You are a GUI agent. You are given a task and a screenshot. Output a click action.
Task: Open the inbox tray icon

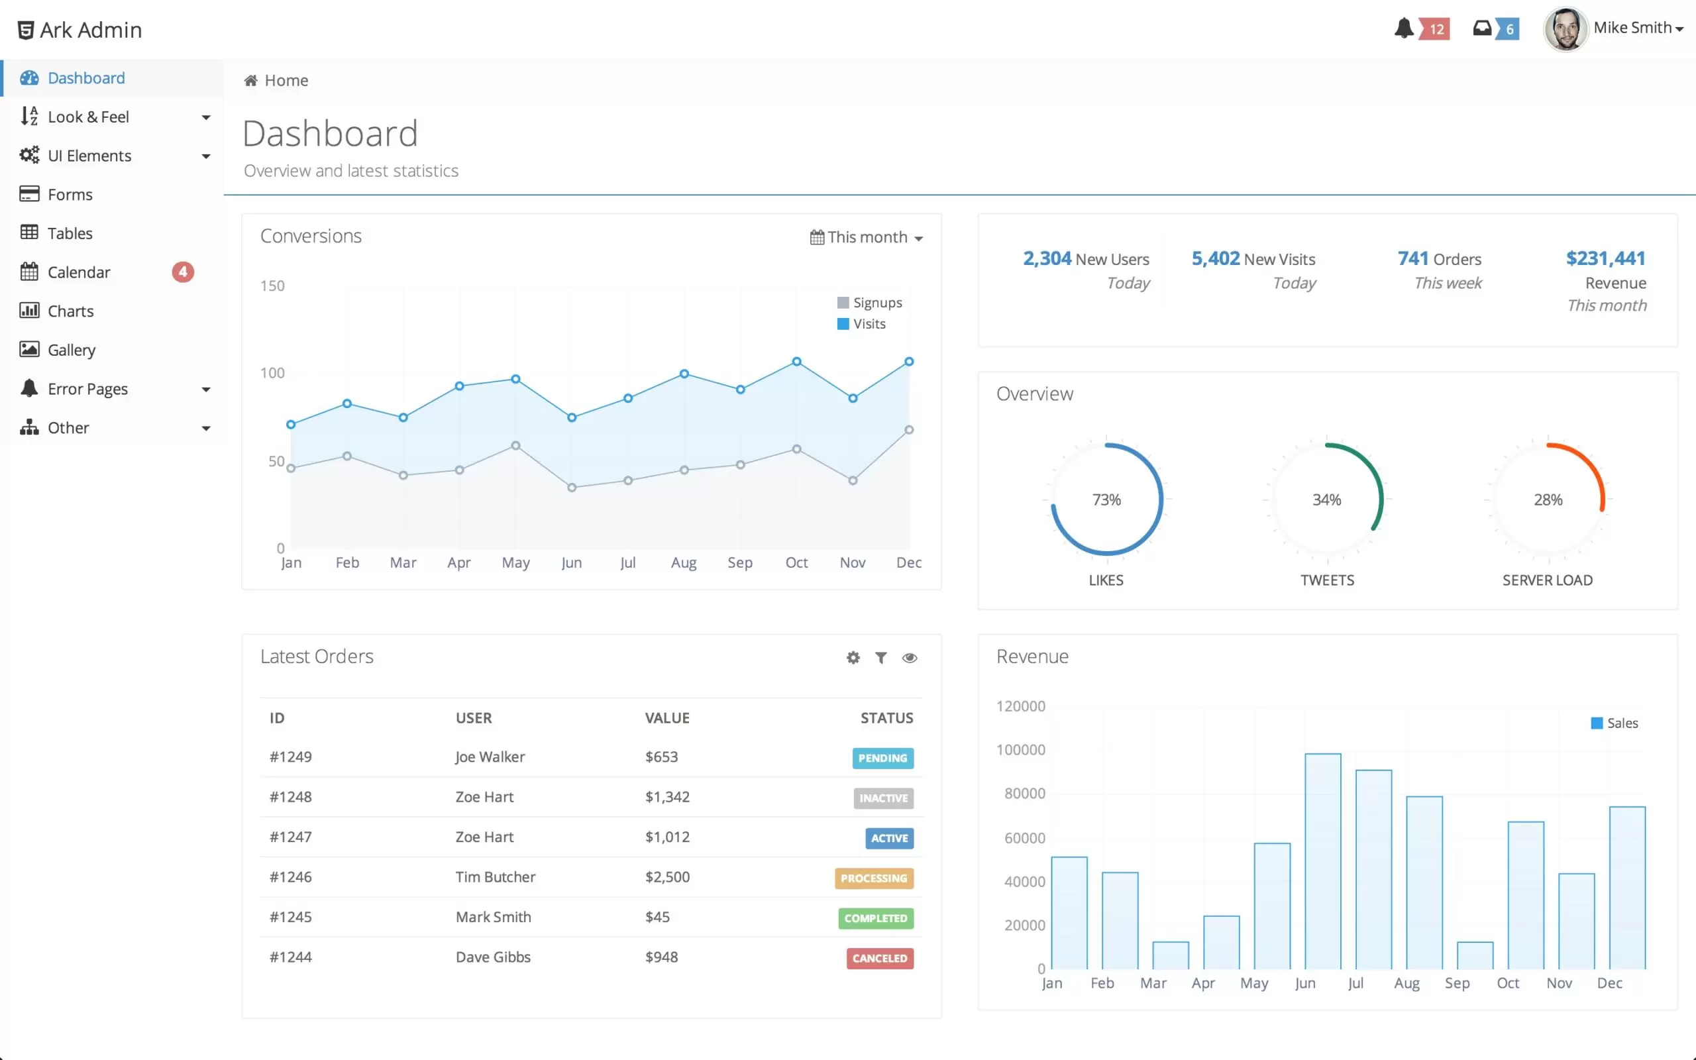coord(1481,28)
